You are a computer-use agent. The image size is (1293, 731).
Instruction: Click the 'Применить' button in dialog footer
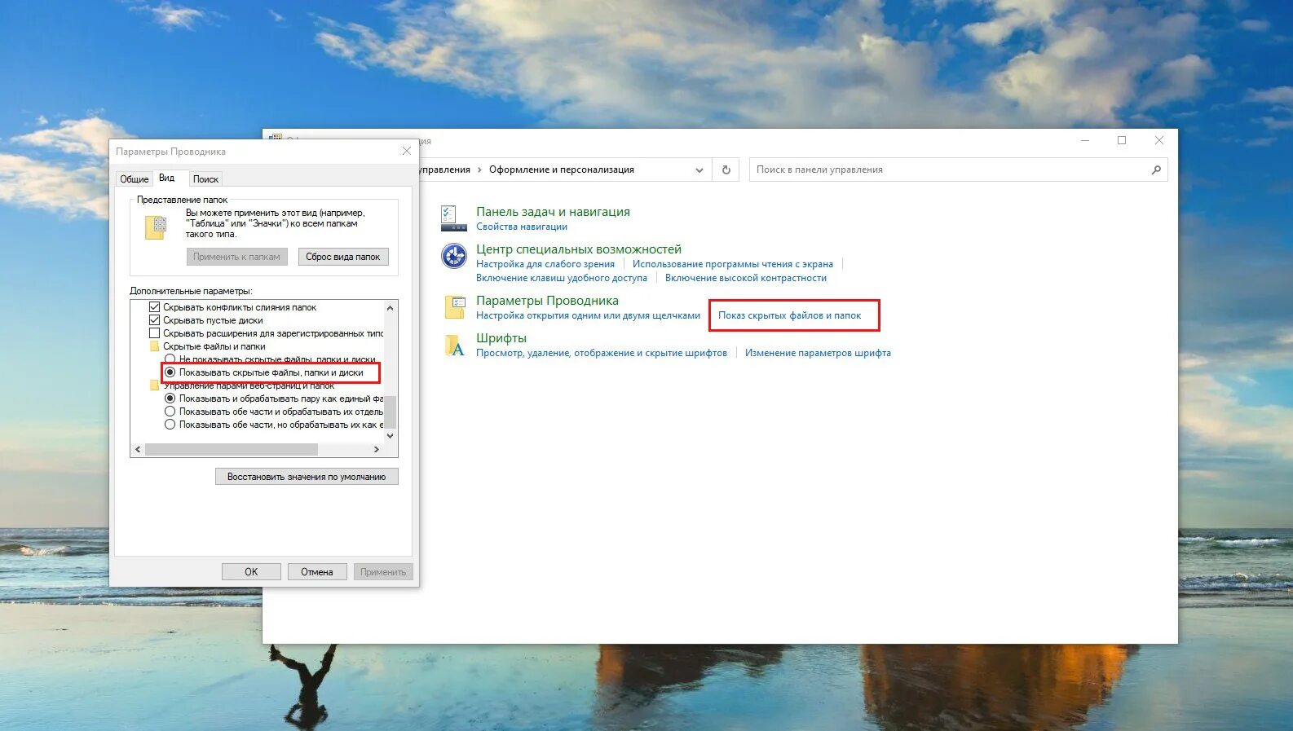click(383, 572)
